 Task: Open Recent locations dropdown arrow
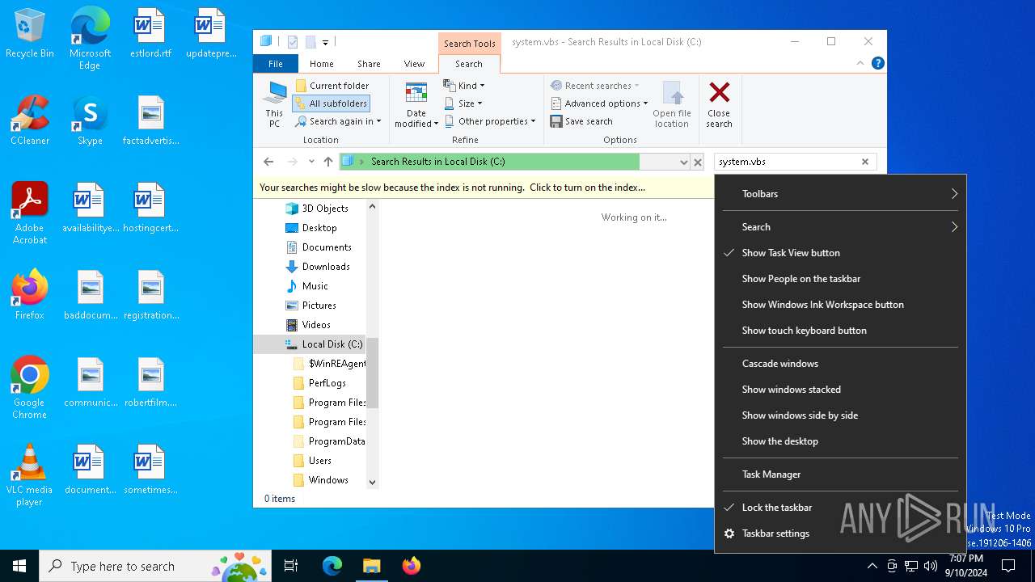click(x=311, y=162)
